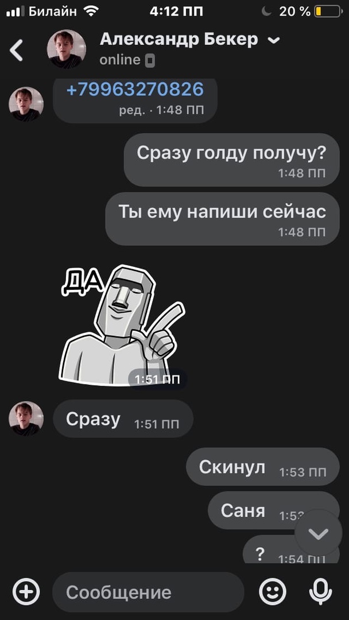Select the message Сразу голду получу?
The width and height of the screenshot is (349, 620).
(231, 160)
